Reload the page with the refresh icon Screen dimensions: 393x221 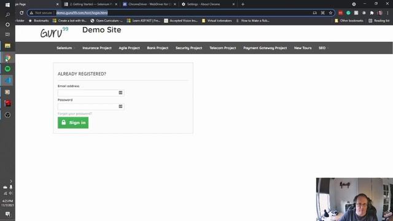(21, 13)
